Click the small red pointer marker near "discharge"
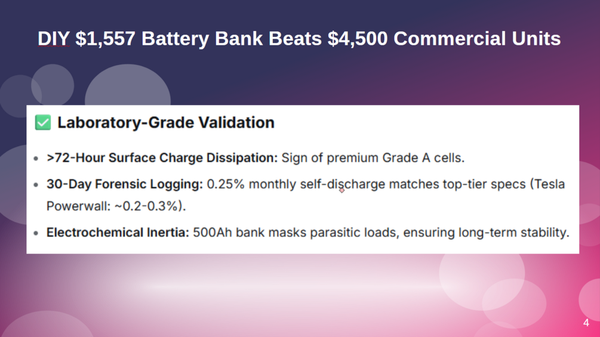 click(341, 190)
